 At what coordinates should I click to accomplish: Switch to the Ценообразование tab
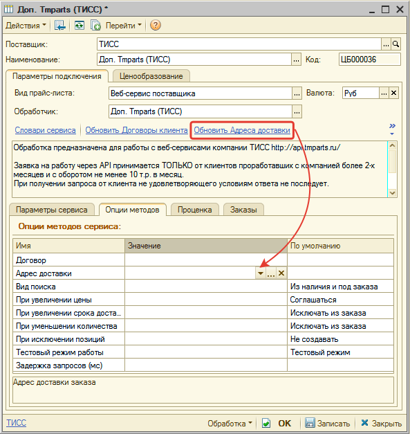click(x=151, y=76)
